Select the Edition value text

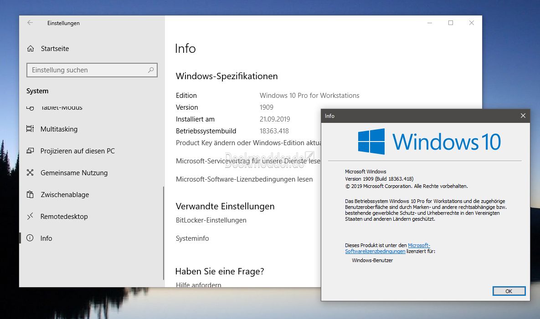[309, 95]
